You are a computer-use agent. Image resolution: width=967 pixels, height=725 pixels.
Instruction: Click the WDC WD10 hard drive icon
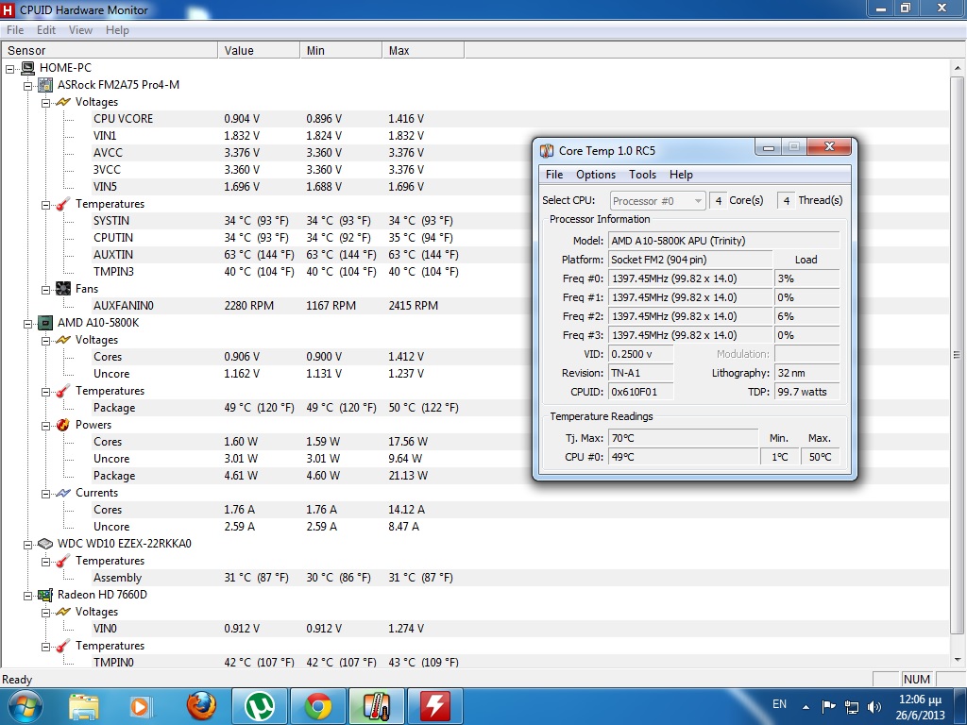[x=45, y=544]
